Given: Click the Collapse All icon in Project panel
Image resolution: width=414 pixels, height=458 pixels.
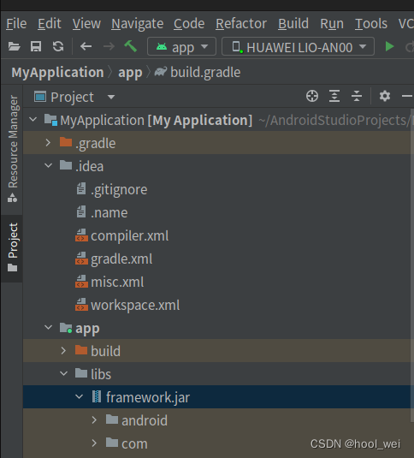Looking at the screenshot, I should pos(357,96).
